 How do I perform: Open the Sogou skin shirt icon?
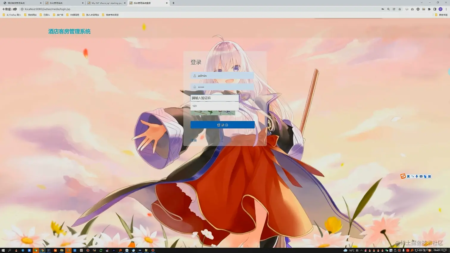click(425, 177)
